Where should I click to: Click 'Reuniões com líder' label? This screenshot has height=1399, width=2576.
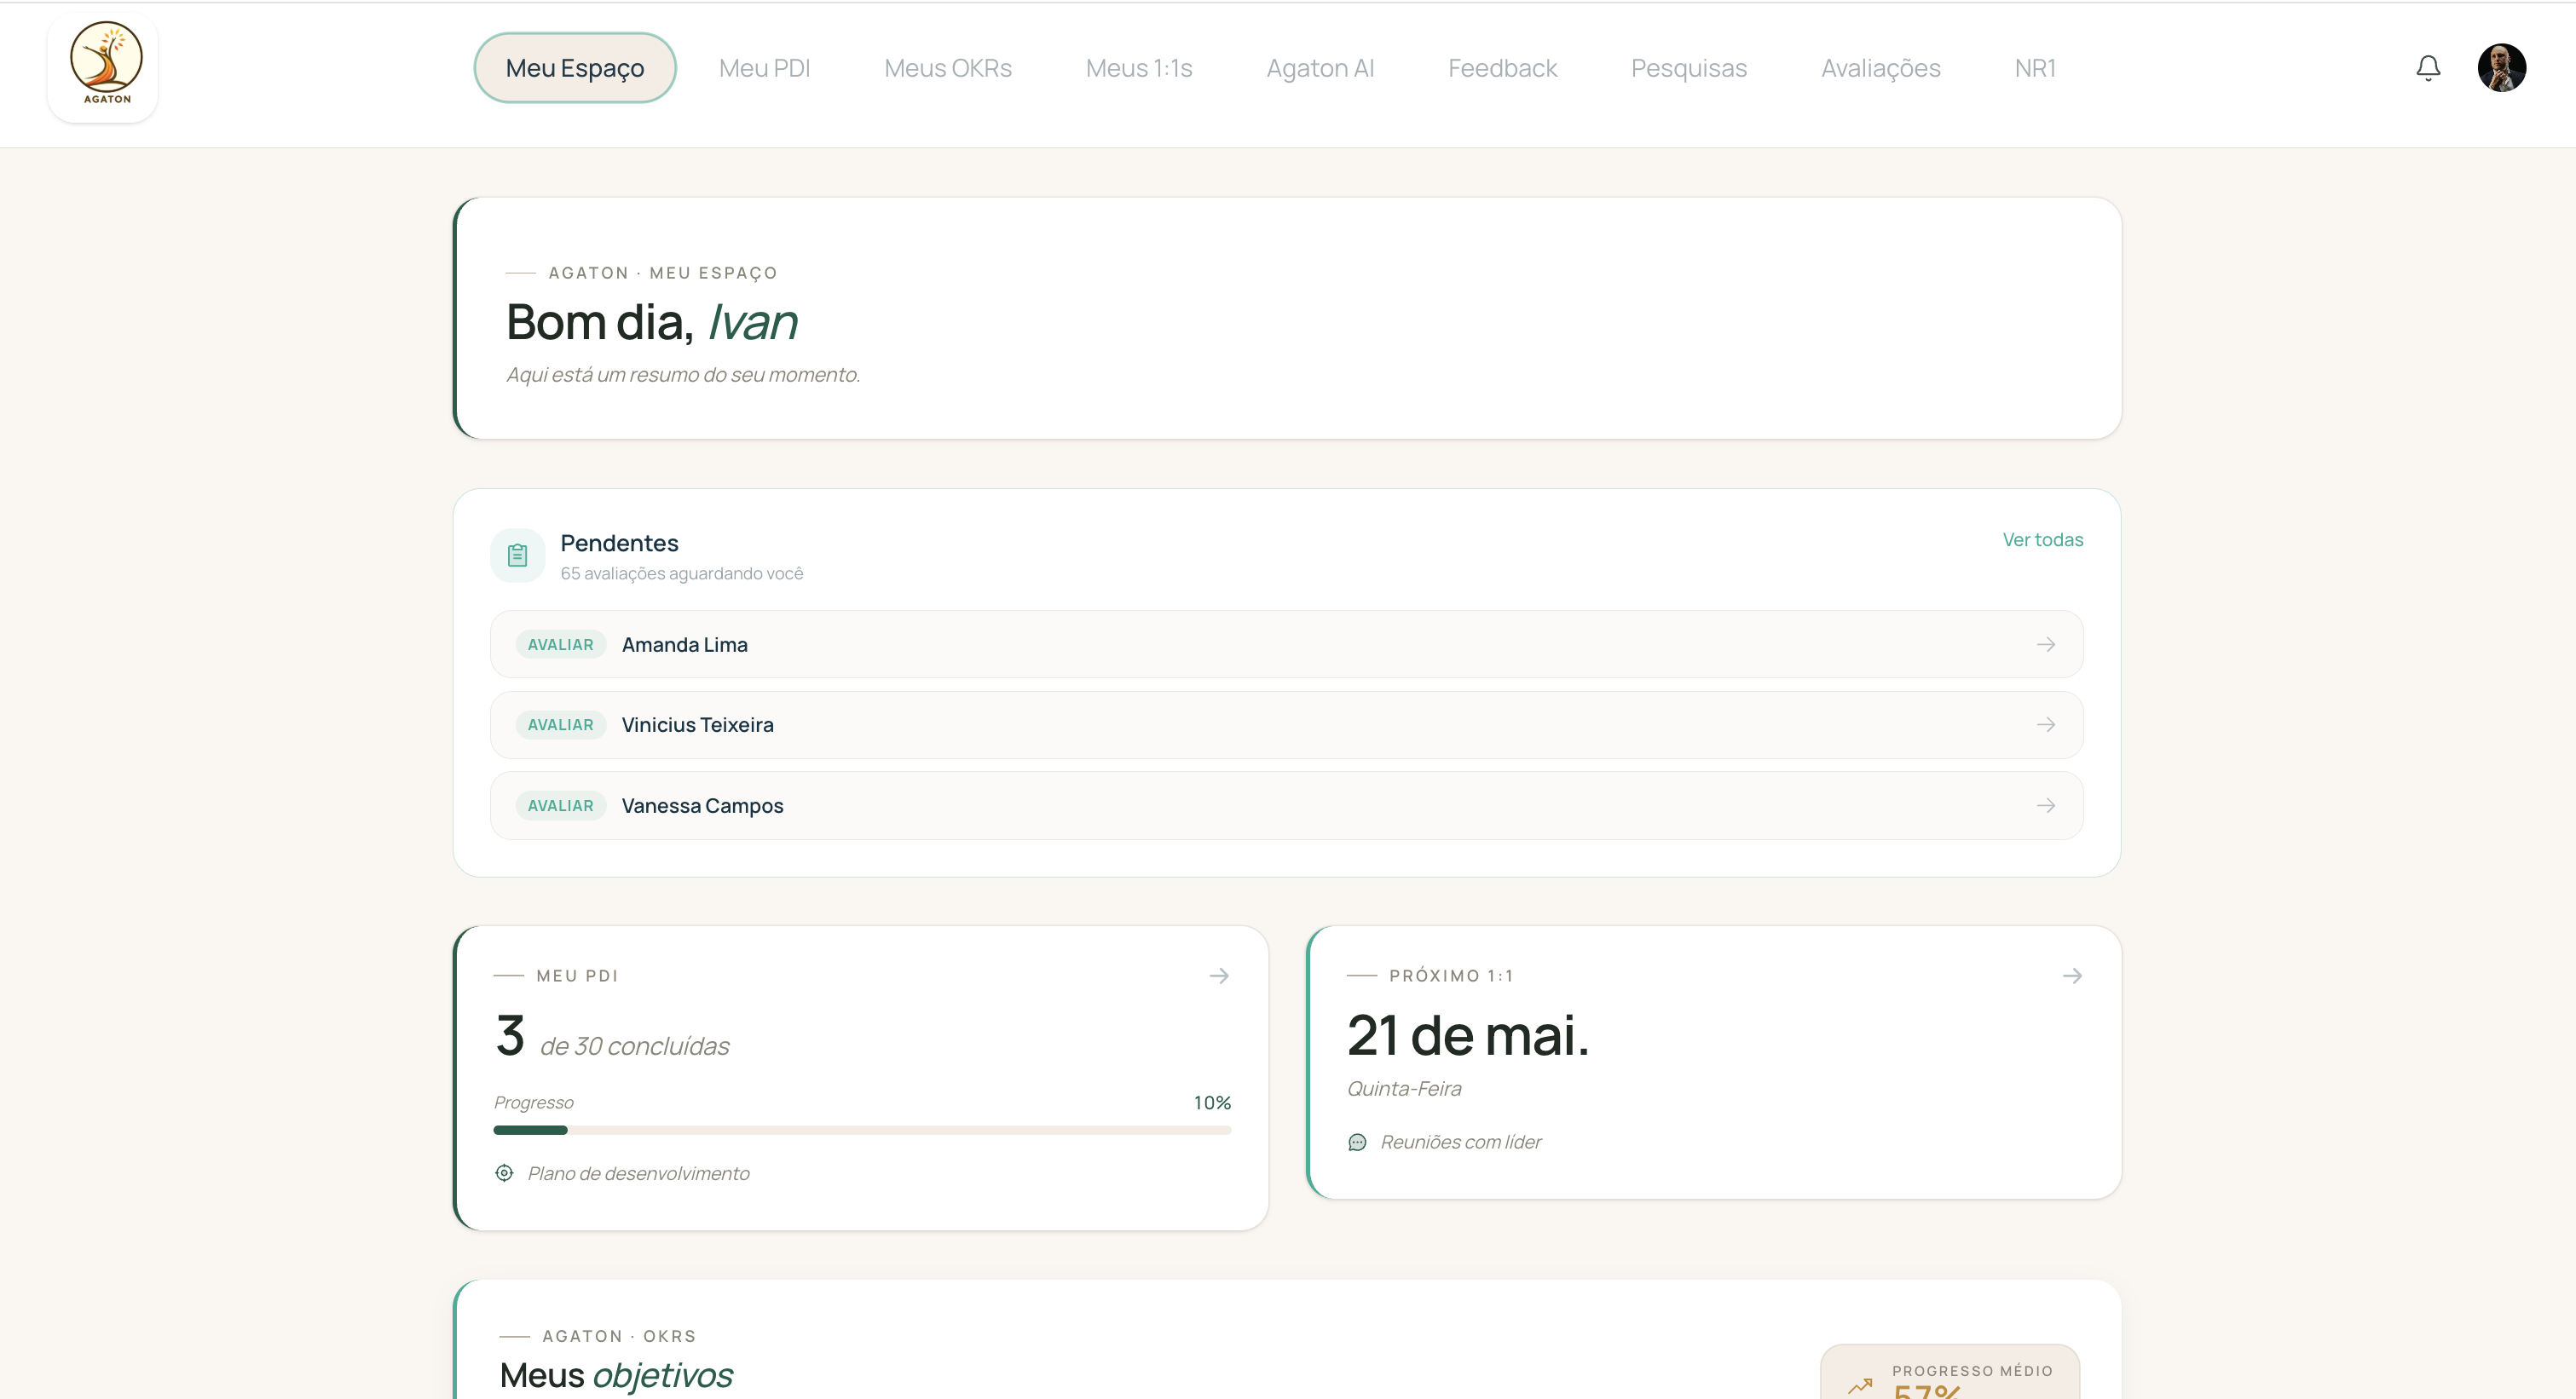point(1461,1143)
